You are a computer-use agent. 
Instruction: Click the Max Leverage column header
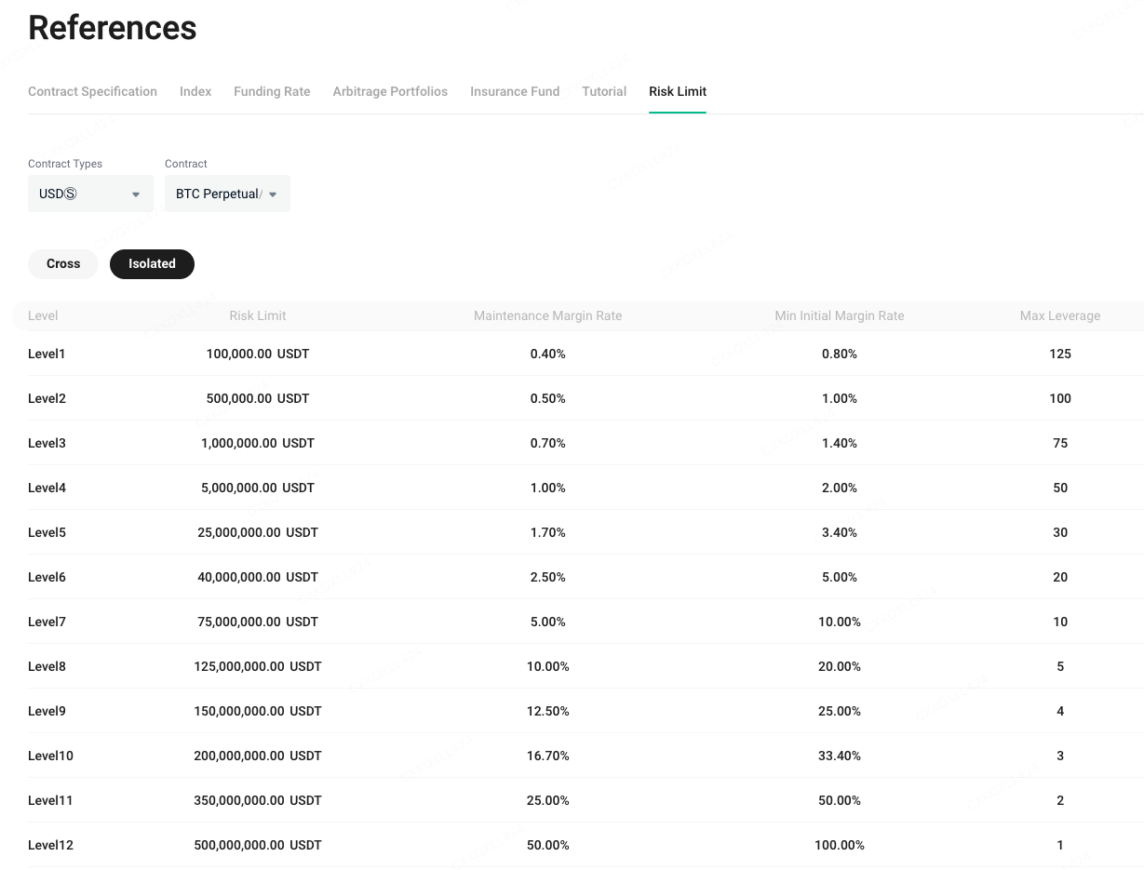[x=1059, y=315]
